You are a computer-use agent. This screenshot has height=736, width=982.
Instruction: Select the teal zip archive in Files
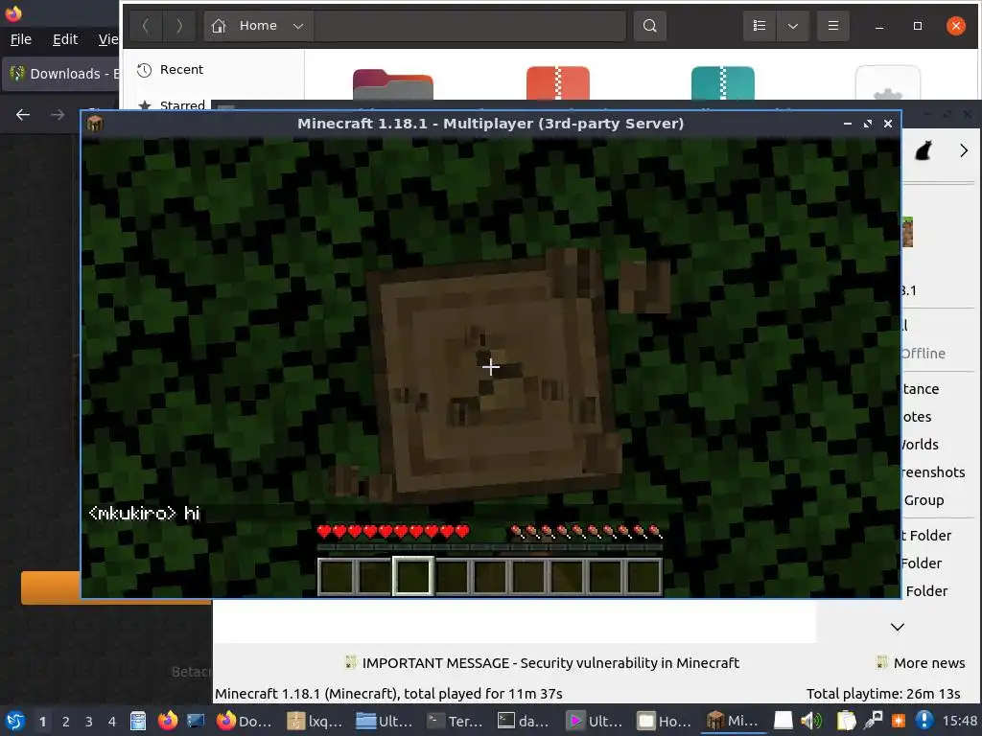(723, 82)
